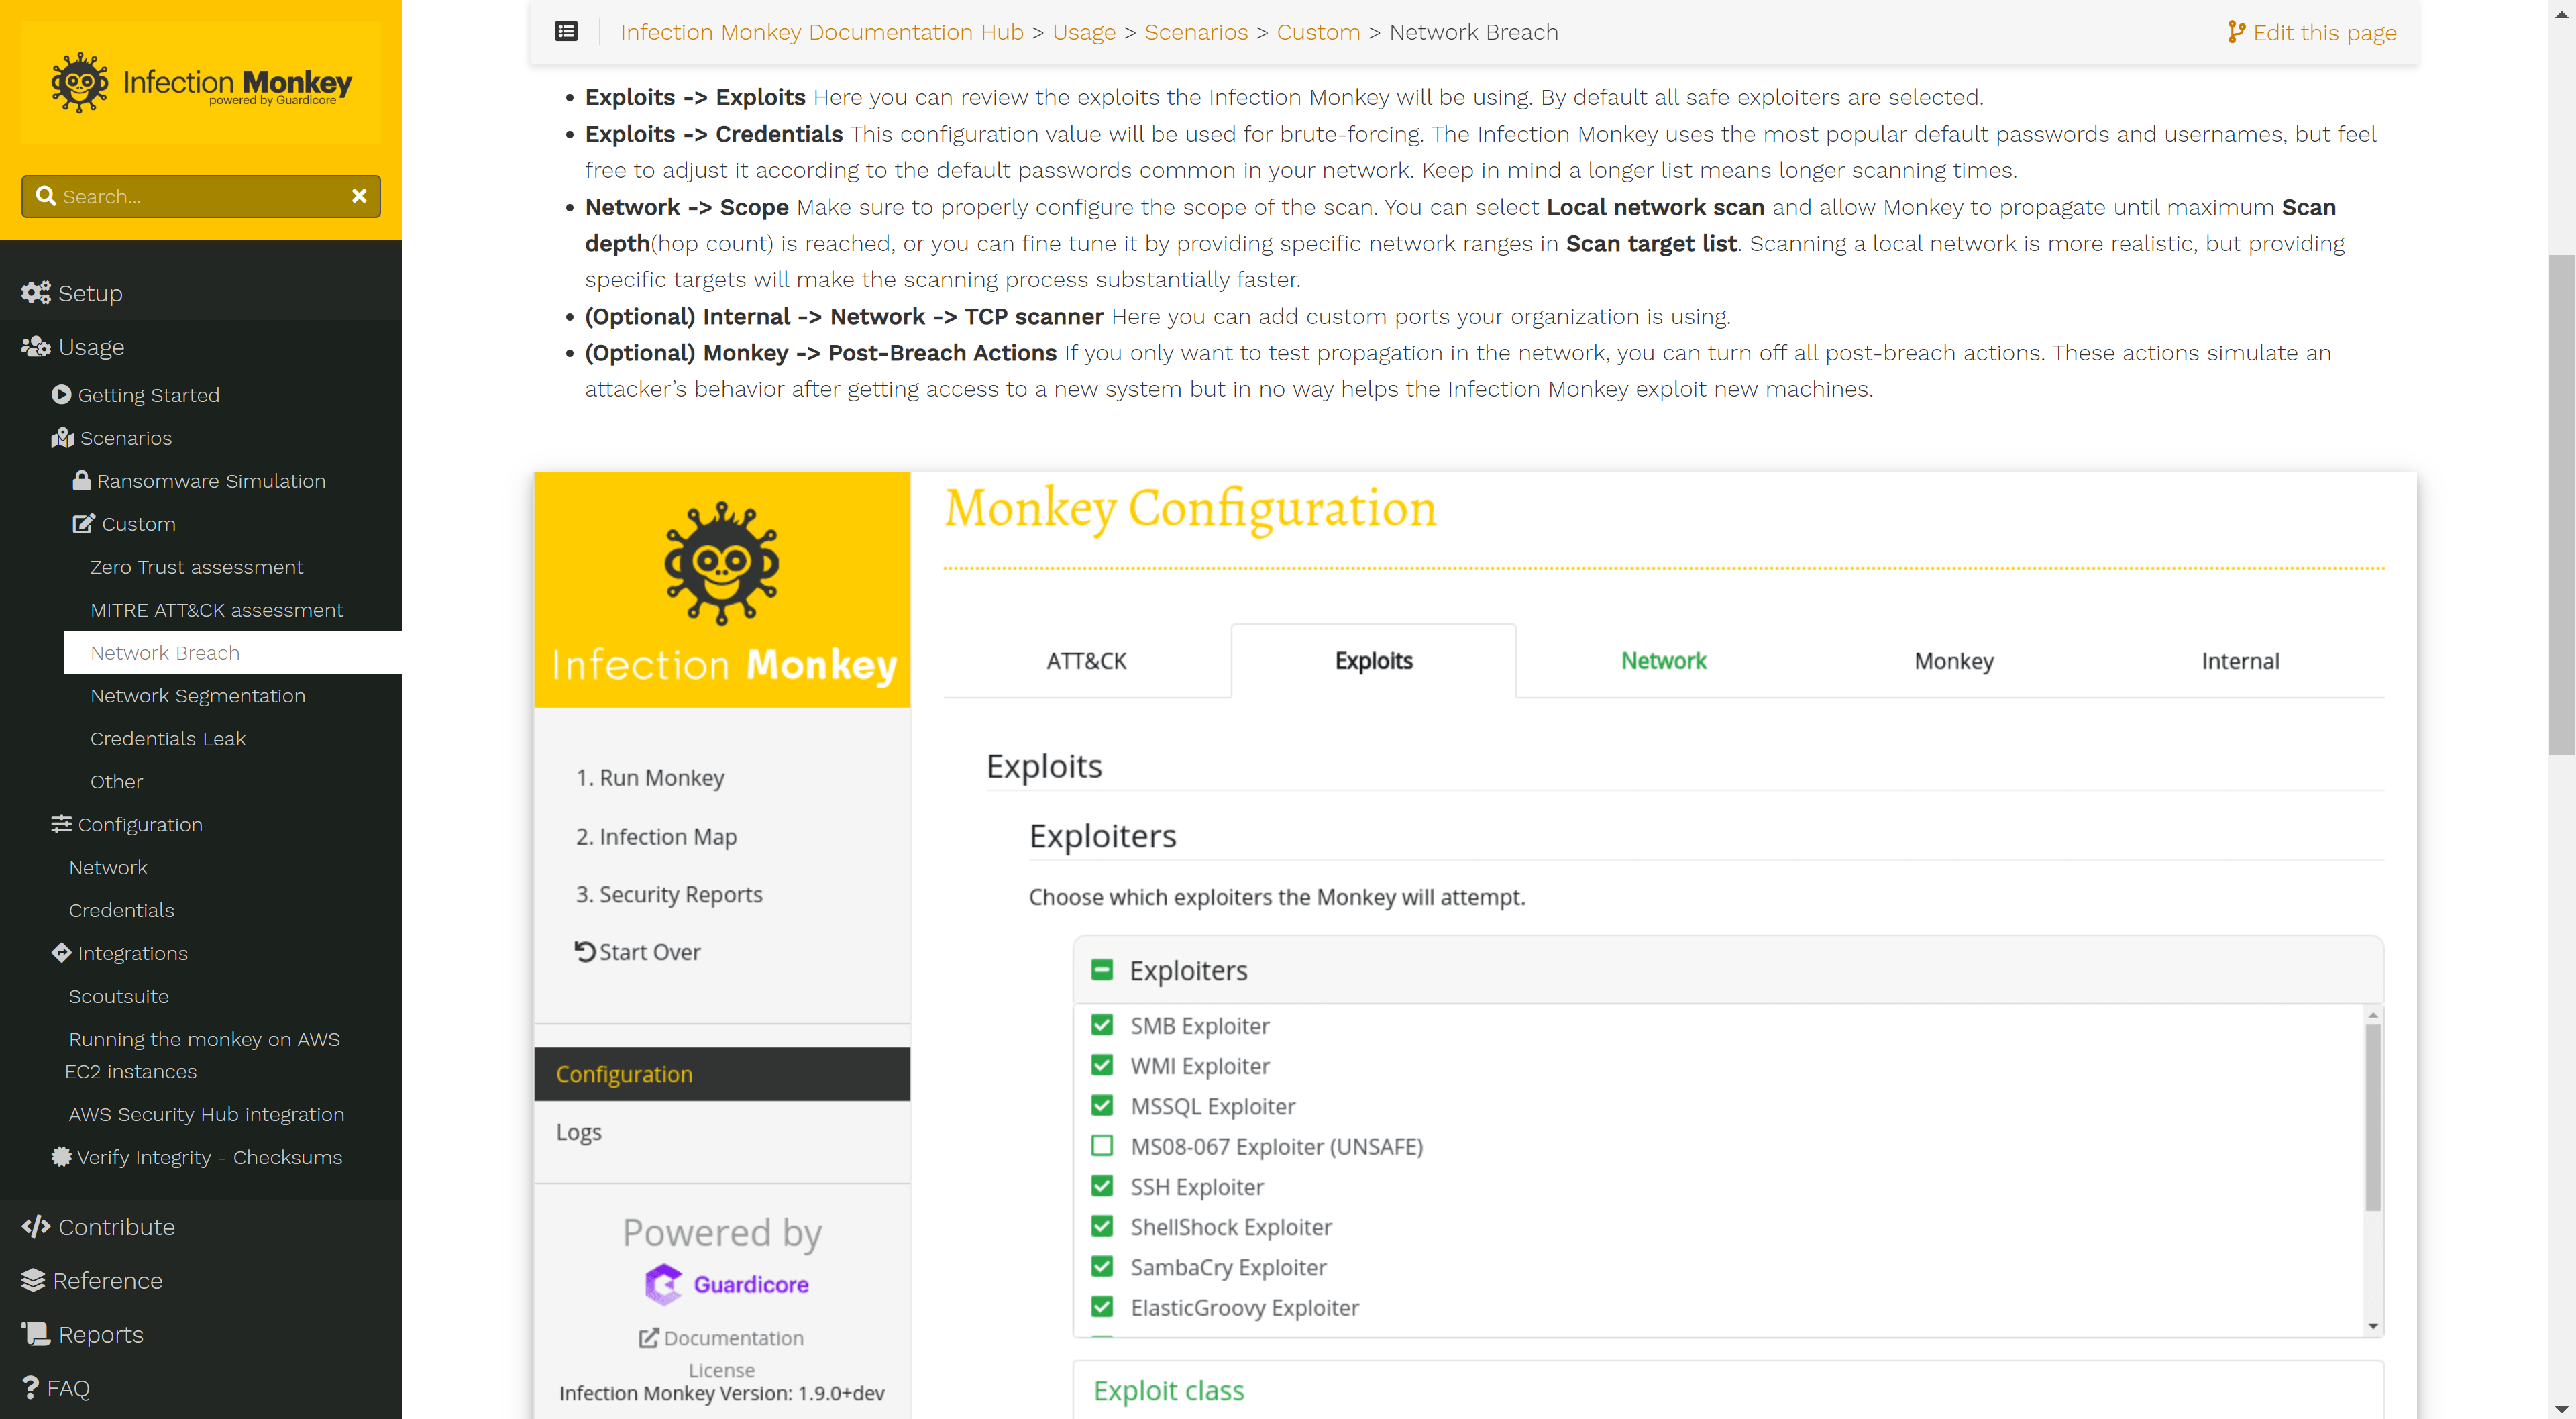Click the FAQ question mark icon
This screenshot has width=2576, height=1419.
(31, 1388)
